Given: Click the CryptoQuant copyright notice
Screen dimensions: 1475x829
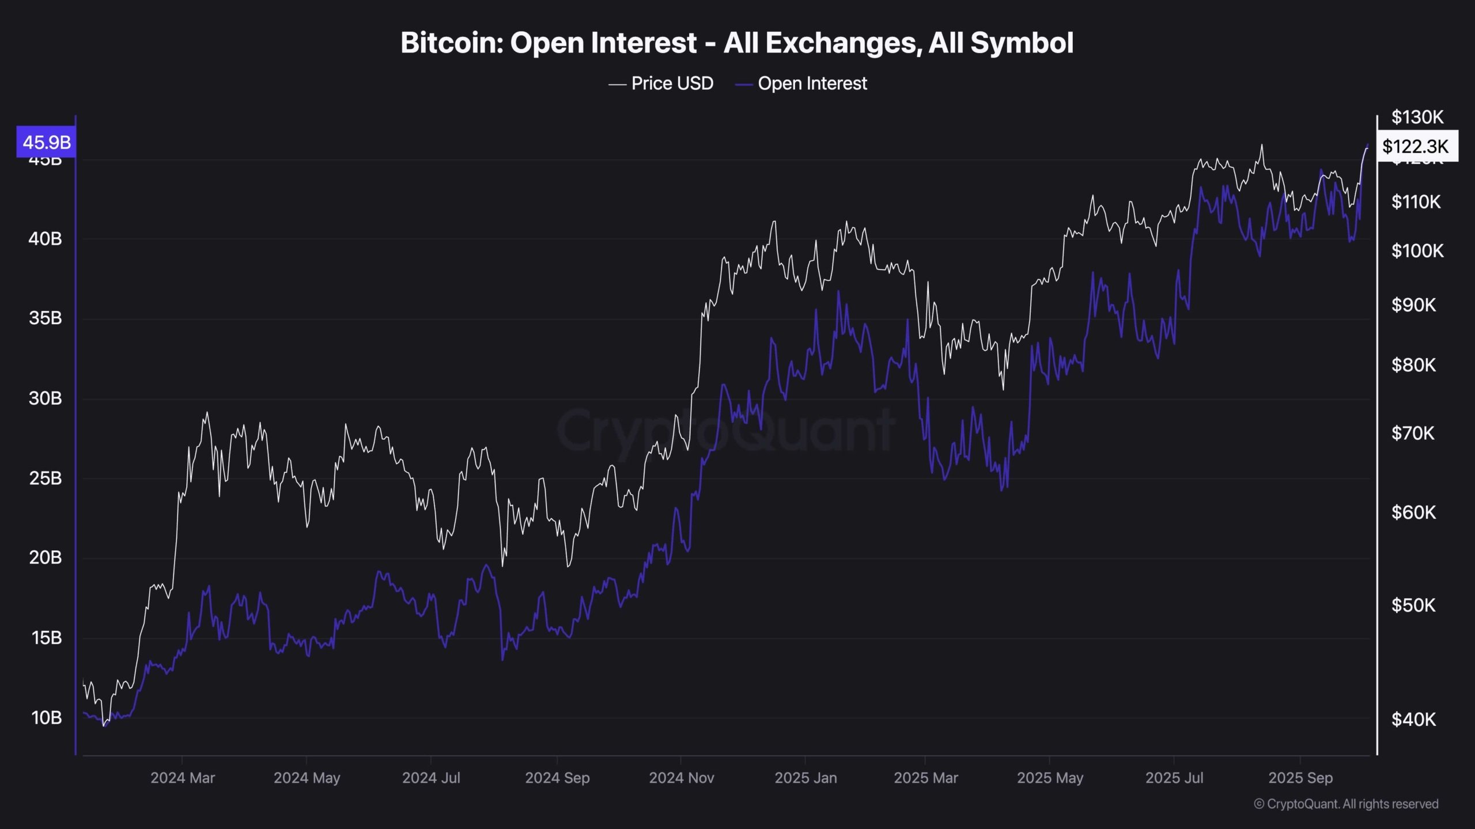Looking at the screenshot, I should 1346,804.
